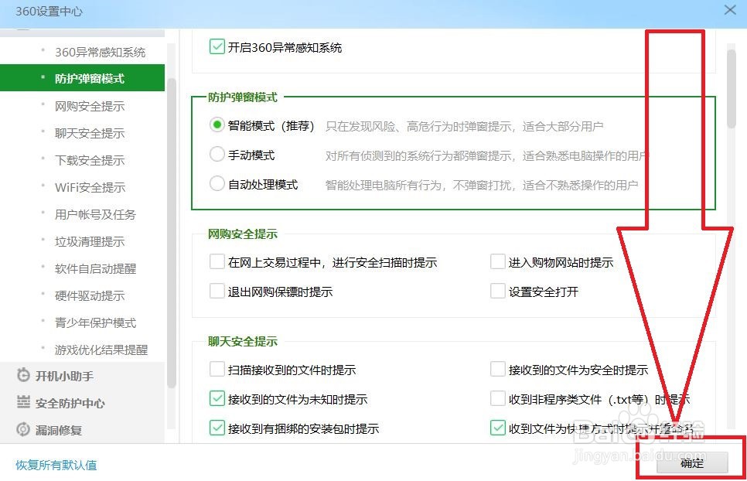Screen dimensions: 747x481
Task: Disable 收到文件为快捷方式时提示
Action: coord(498,428)
